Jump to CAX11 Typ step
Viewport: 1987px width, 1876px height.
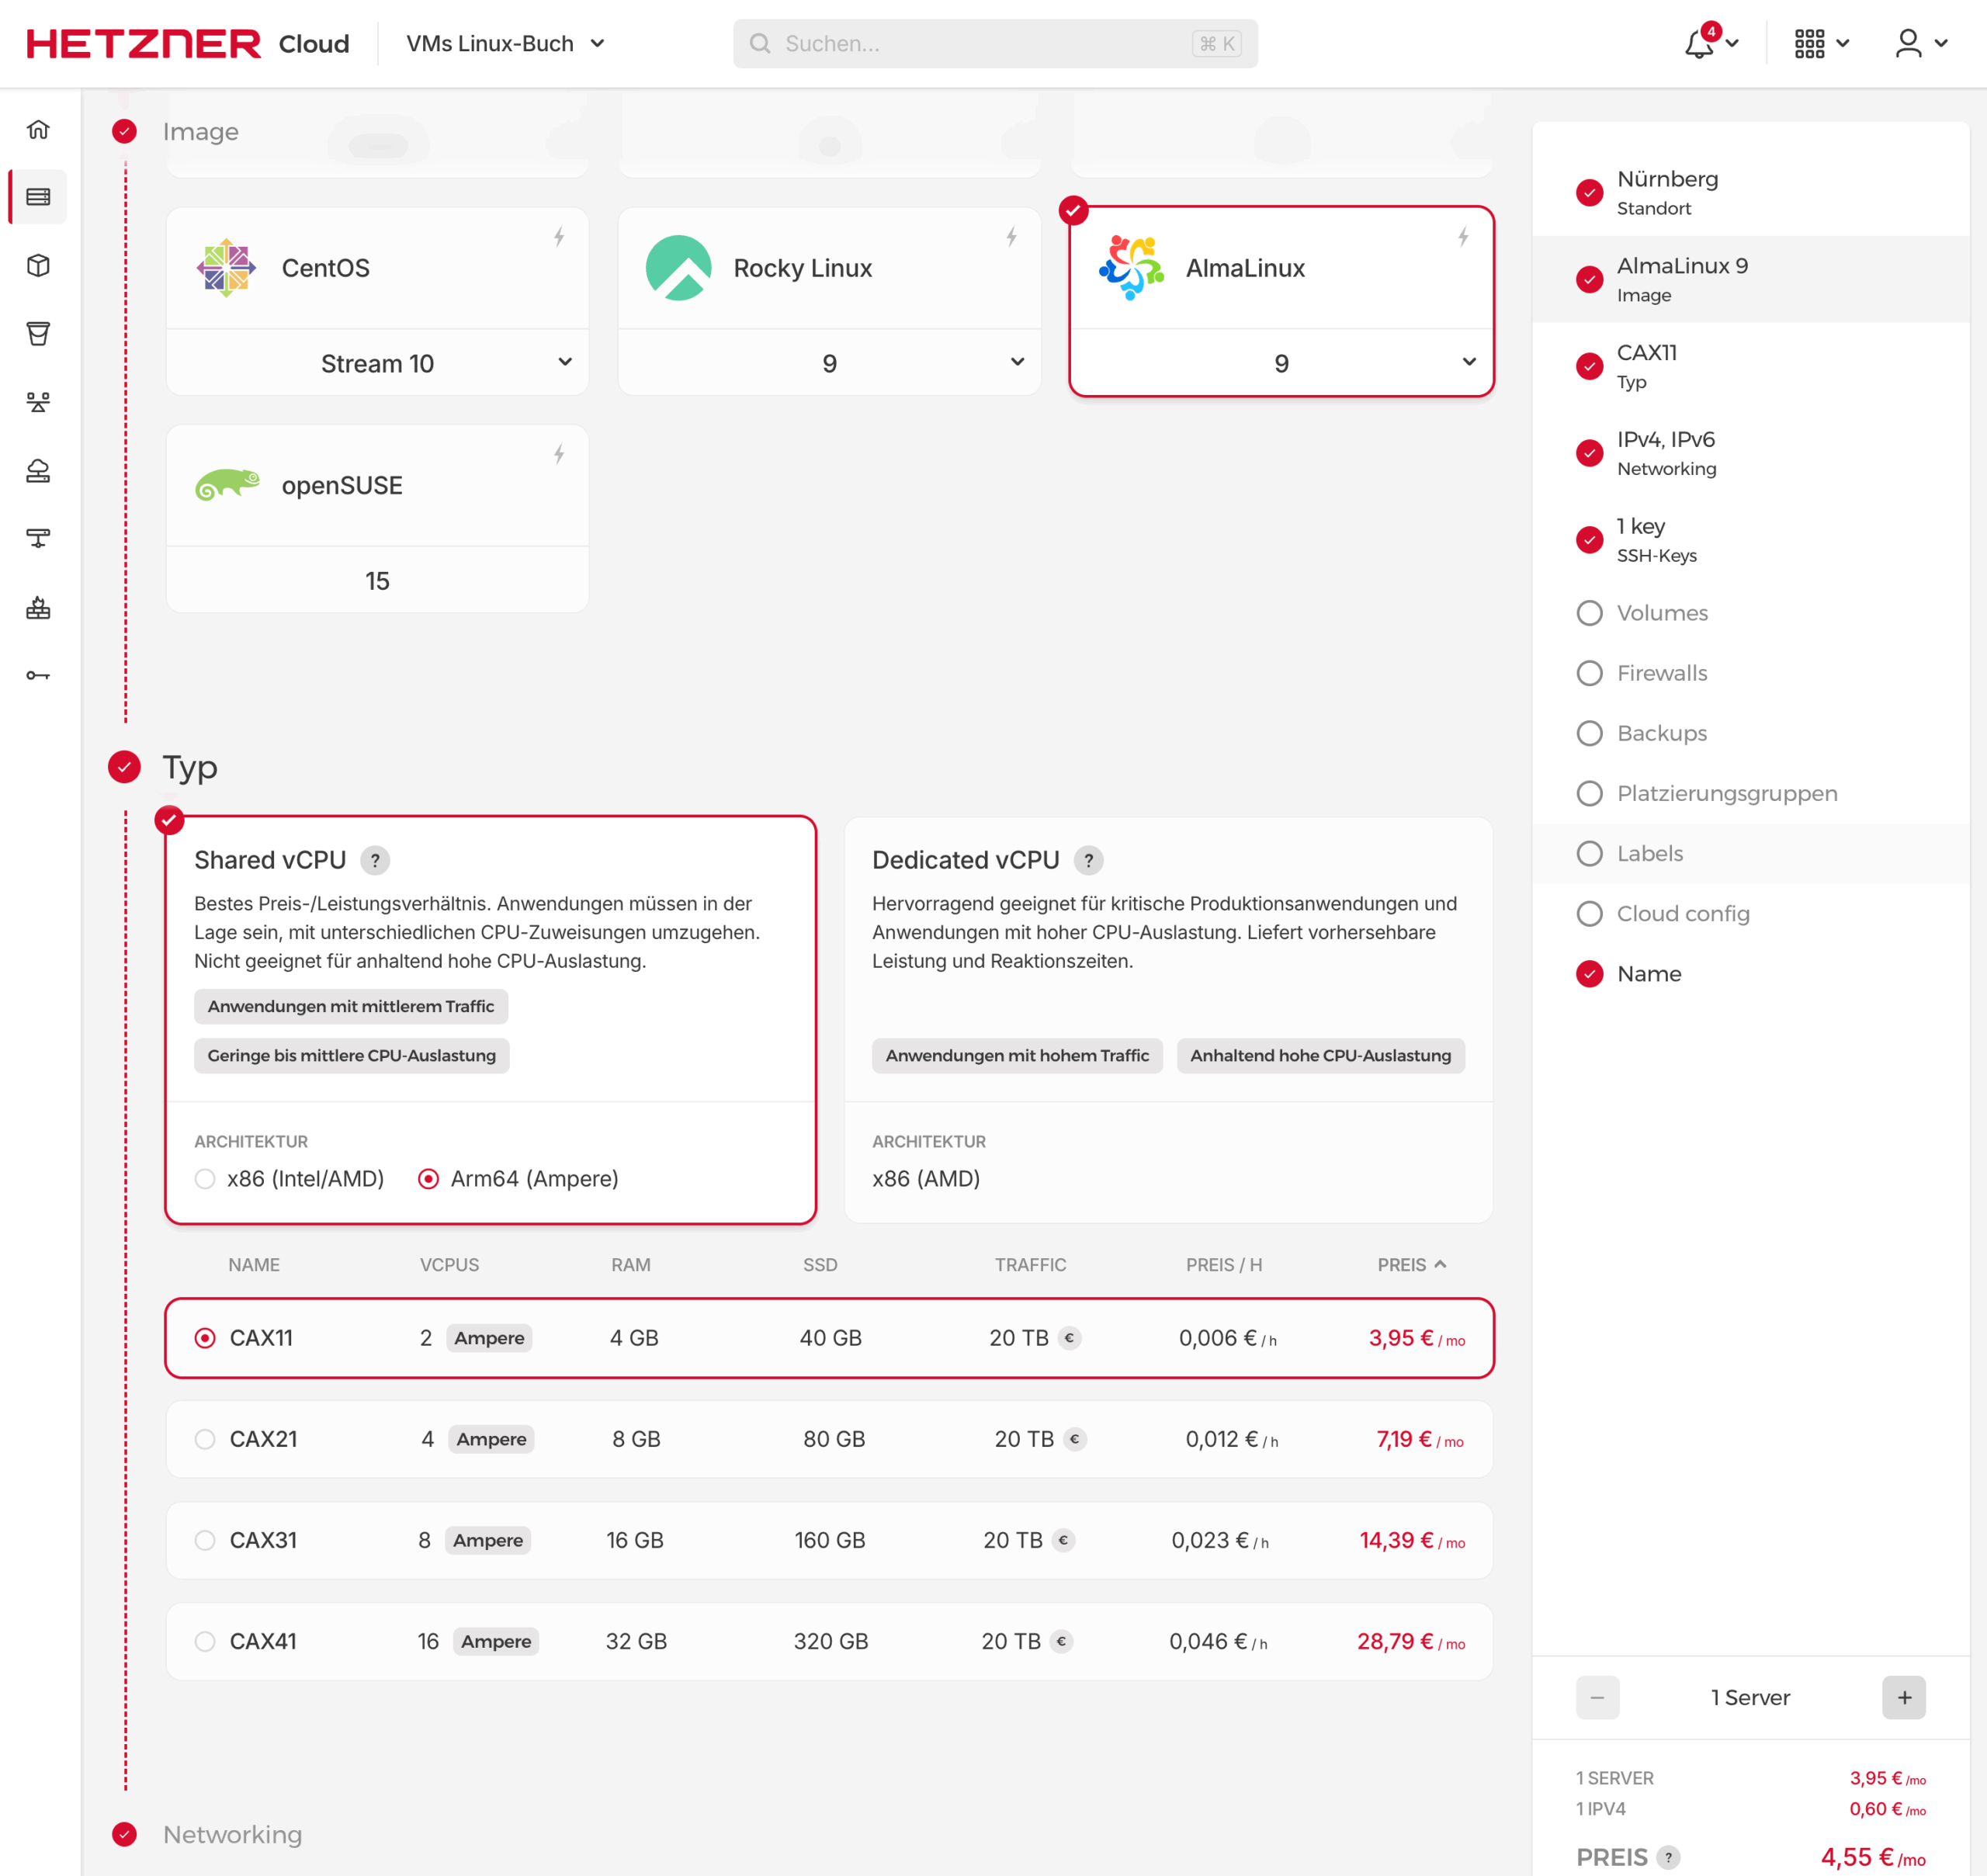point(1750,366)
